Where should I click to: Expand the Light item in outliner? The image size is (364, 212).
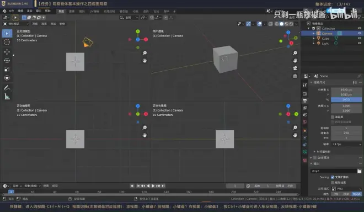[314, 43]
